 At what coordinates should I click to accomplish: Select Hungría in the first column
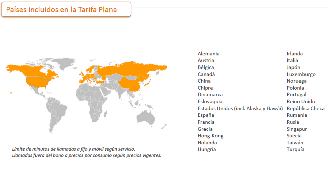pyautogui.click(x=207, y=149)
